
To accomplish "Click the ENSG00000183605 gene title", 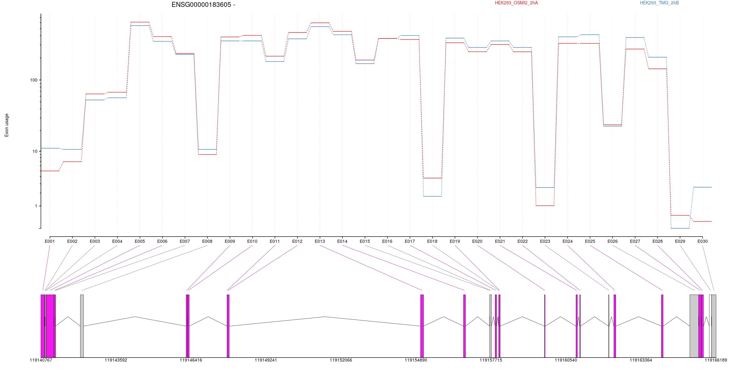I will 203,5.
